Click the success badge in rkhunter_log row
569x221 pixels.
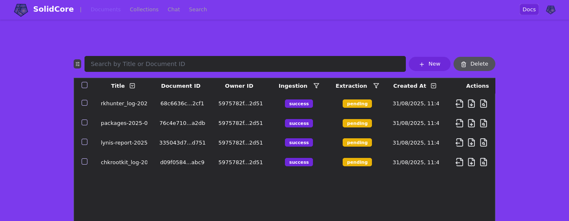click(x=299, y=104)
